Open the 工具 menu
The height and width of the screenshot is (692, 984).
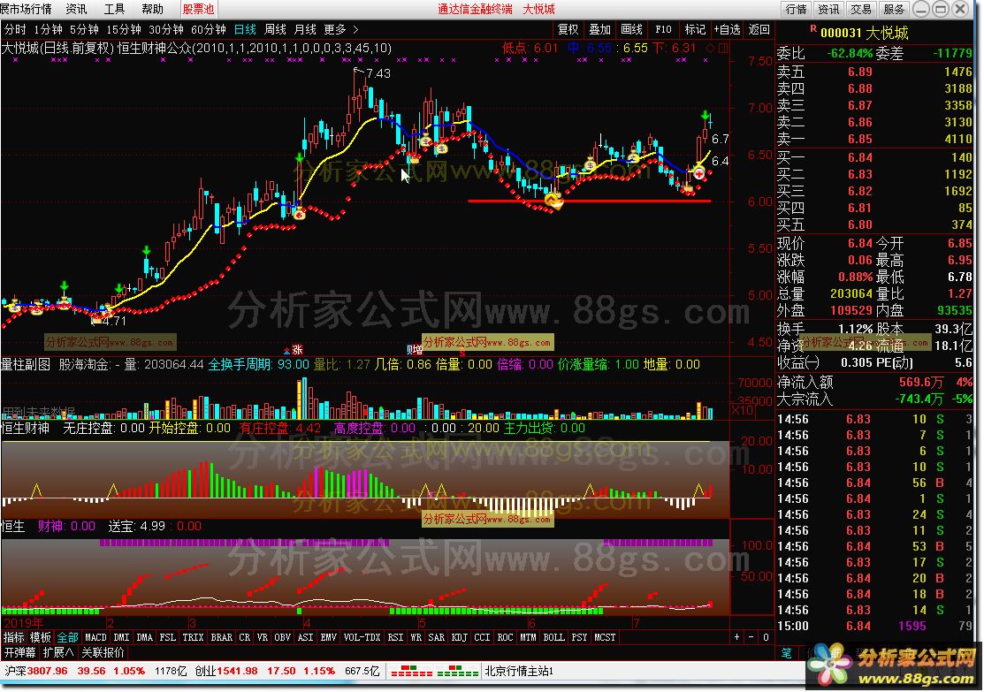pyautogui.click(x=114, y=9)
